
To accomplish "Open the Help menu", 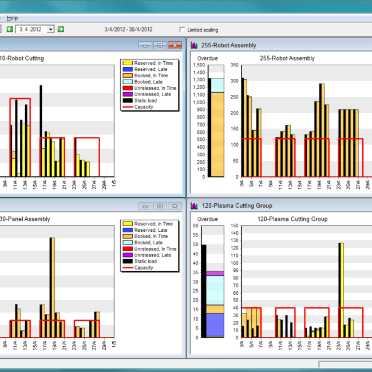I will click(x=12, y=18).
